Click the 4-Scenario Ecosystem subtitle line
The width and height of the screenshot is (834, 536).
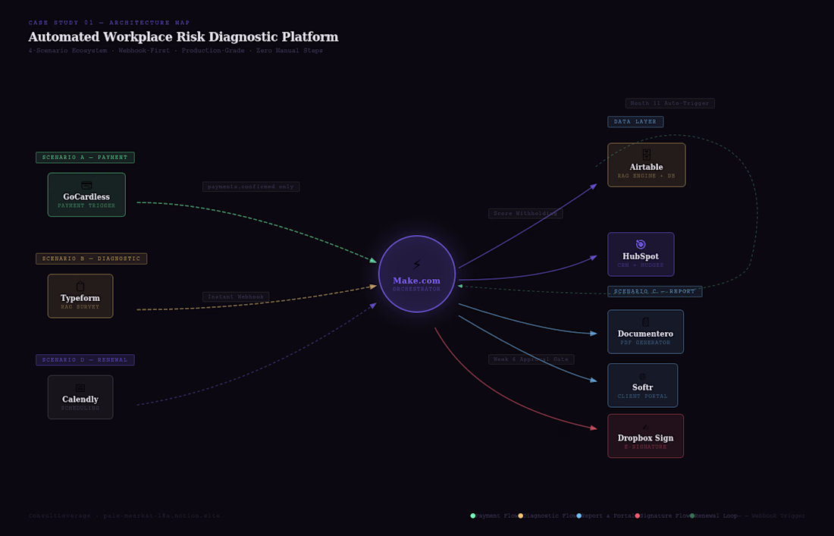coord(176,51)
